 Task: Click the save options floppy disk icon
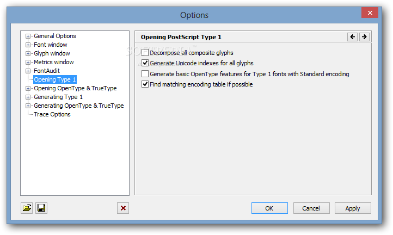click(41, 208)
